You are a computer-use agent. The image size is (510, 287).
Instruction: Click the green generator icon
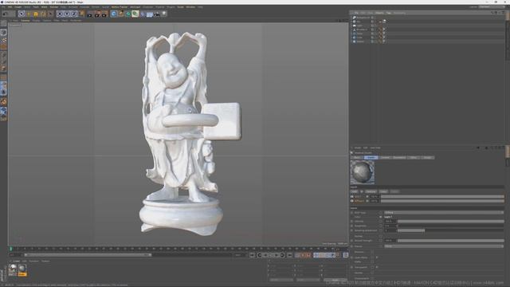(128, 14)
